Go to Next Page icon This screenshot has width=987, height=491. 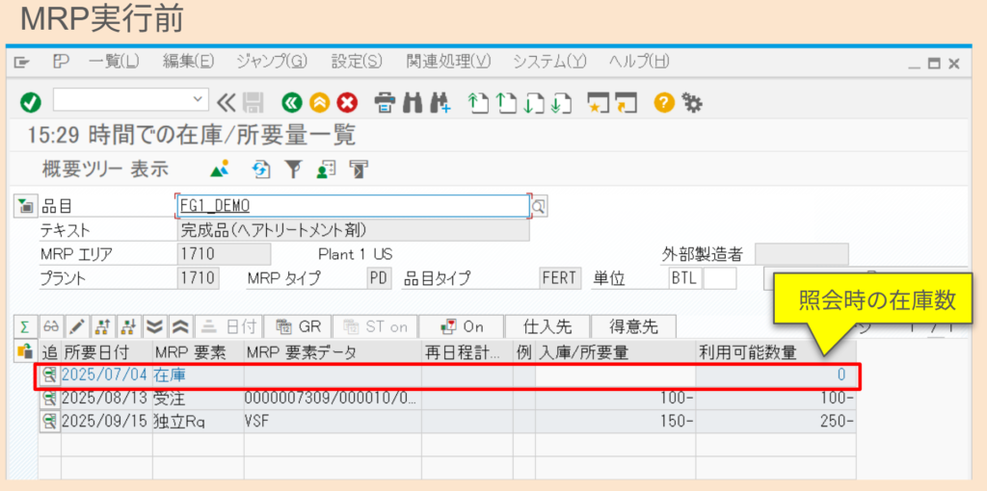click(534, 102)
